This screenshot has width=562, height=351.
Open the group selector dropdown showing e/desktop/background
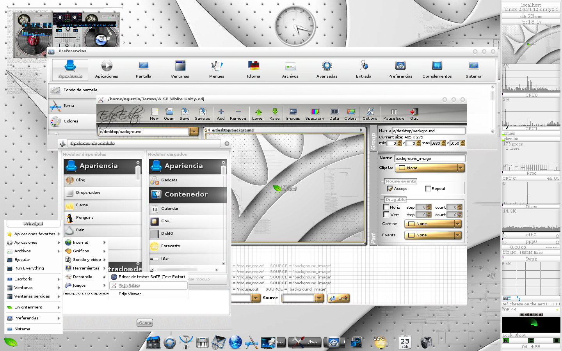pos(194,131)
